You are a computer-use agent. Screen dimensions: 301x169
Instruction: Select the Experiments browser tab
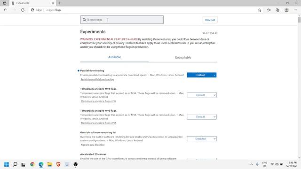pyautogui.click(x=32, y=3)
